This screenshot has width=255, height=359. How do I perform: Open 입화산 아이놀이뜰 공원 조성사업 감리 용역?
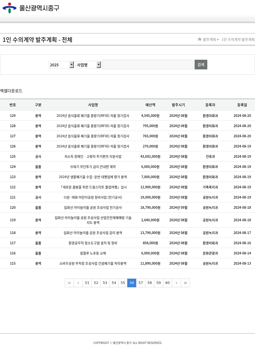point(93,233)
